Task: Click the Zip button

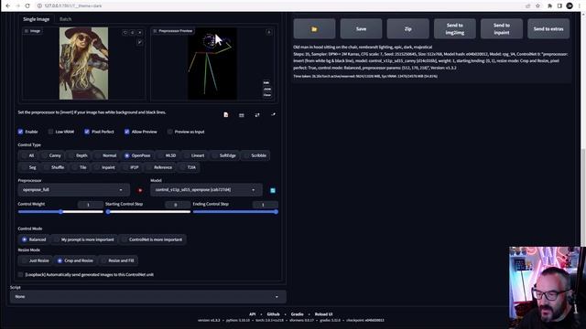Action: 407,28
